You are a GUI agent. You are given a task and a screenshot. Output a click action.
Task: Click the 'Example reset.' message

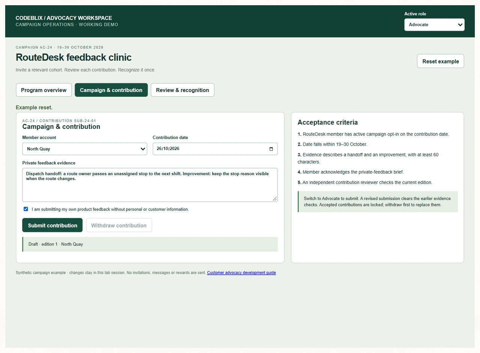pos(34,108)
